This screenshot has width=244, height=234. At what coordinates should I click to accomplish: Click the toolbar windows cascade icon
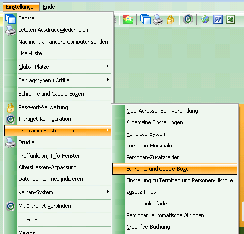coord(145,19)
